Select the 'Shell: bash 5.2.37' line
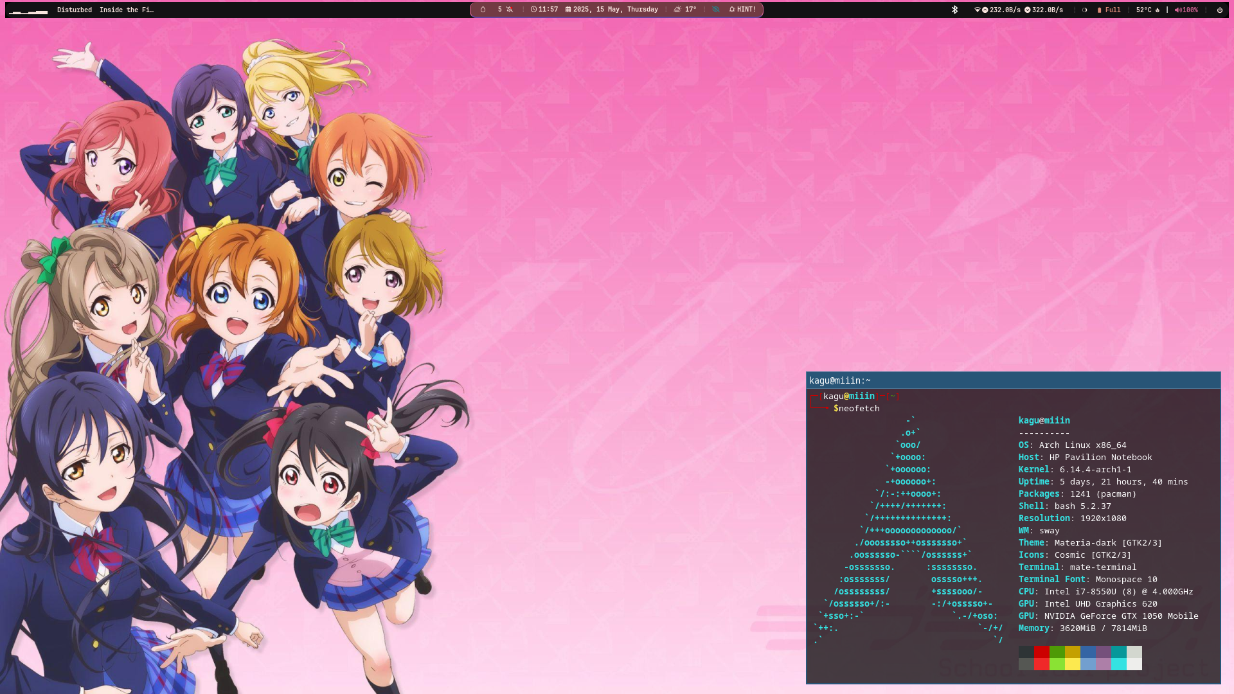This screenshot has width=1234, height=694. point(1065,506)
